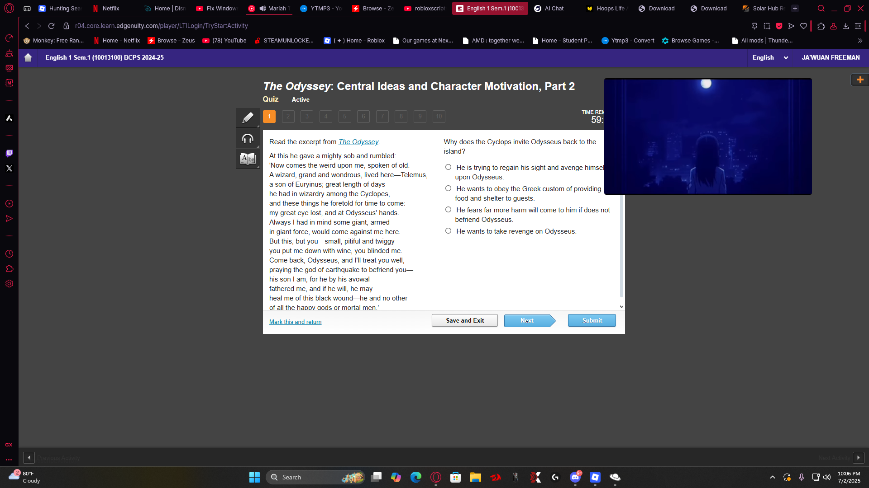
Task: Click the heart bookmark icon in address bar
Action: click(803, 26)
